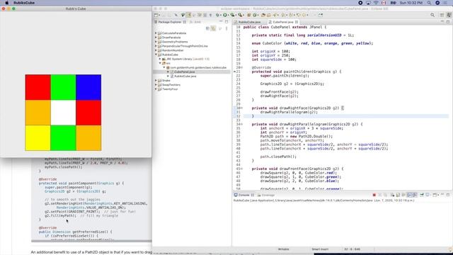Open the RubiksCube application menu
This screenshot has width=453, height=255.
[x=24, y=3]
